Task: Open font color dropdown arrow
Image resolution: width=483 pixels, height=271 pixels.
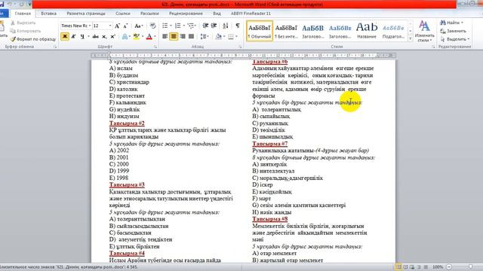Action: [155, 37]
